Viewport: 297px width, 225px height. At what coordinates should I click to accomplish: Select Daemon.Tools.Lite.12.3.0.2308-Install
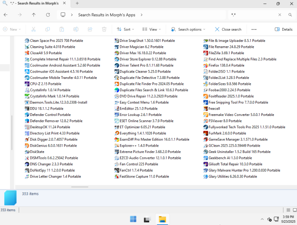[x=56, y=102]
